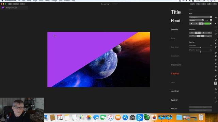Open iBooks from the Dock

tap(118, 118)
